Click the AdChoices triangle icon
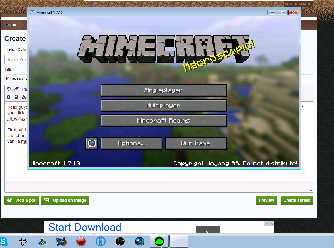The height and width of the screenshot is (248, 334). point(266,223)
